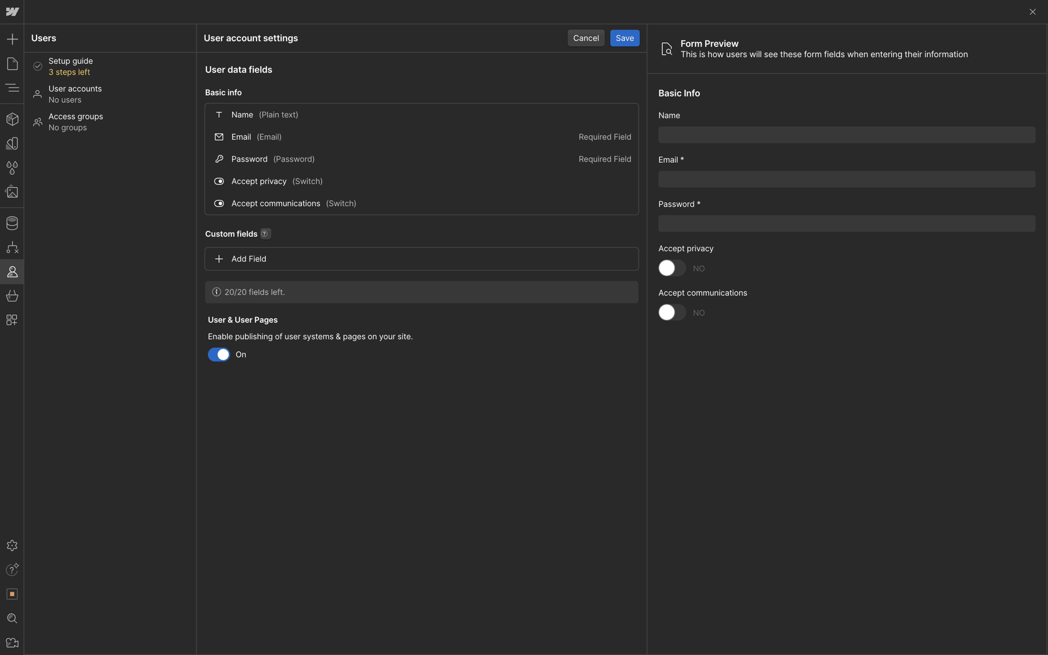The image size is (1048, 655).
Task: Open the Pages panel icon
Action: point(12,64)
